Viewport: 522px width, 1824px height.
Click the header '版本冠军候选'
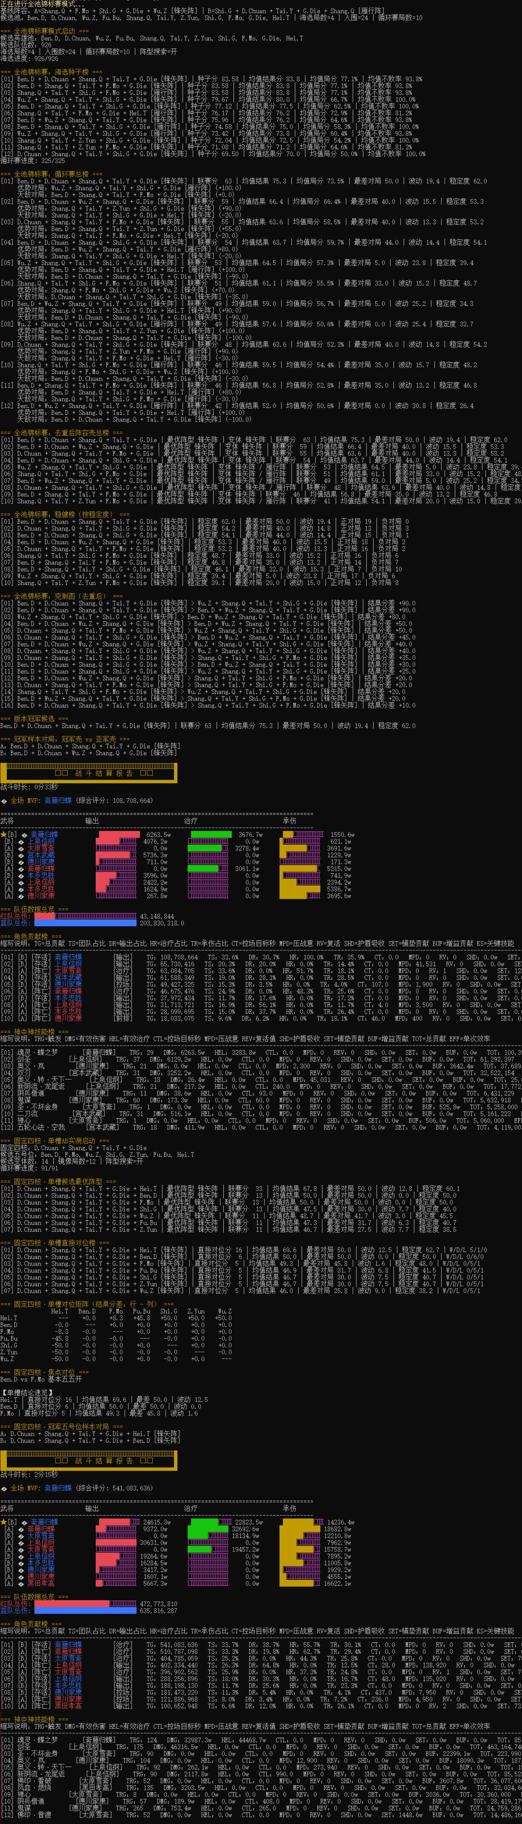[x=34, y=719]
